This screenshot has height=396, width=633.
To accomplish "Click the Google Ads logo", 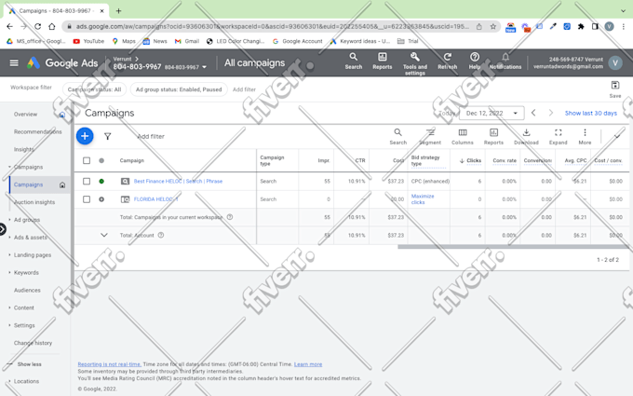I will 62,62.
